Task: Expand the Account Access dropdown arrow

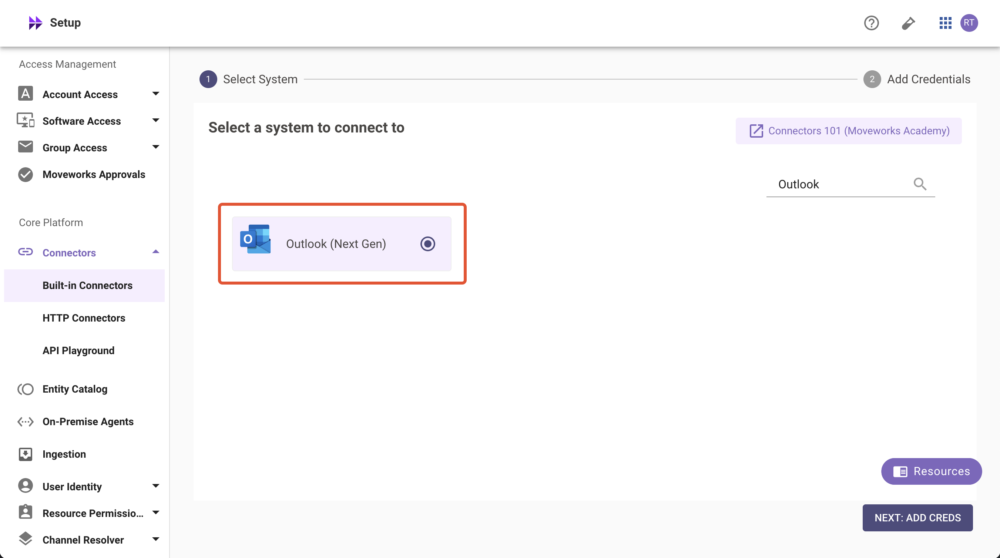Action: (x=156, y=94)
